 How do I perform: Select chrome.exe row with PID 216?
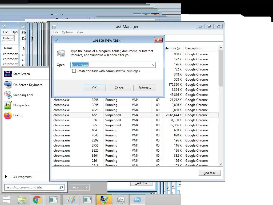click(x=135, y=160)
